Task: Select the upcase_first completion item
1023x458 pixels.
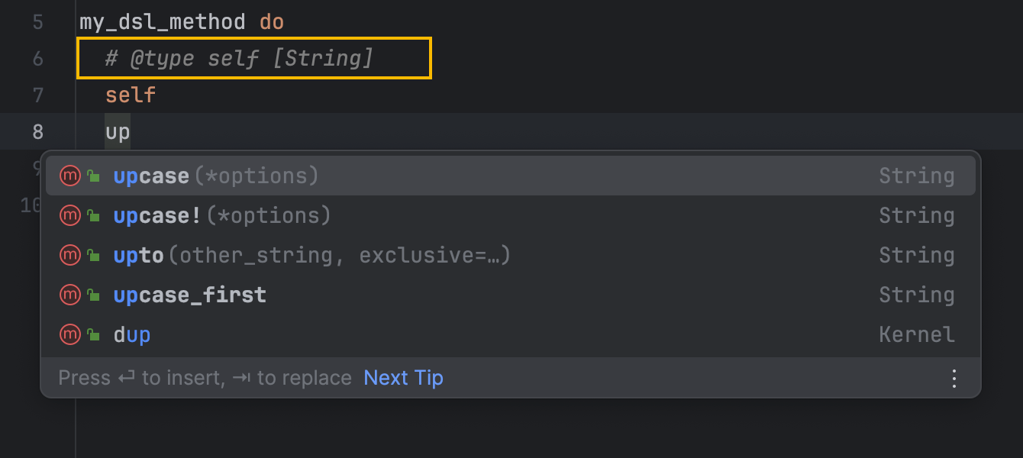Action: tap(189, 295)
